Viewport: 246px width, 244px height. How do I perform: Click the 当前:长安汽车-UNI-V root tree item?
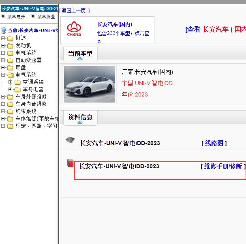pyautogui.click(x=33, y=30)
